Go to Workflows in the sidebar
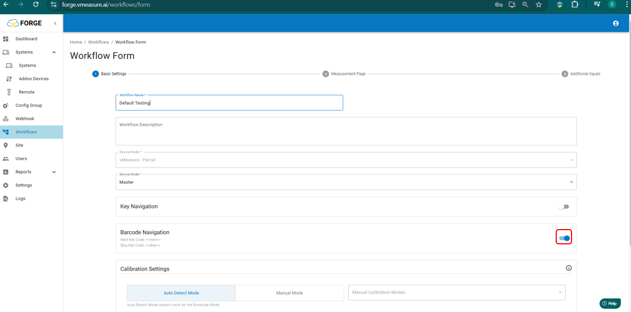Image resolution: width=631 pixels, height=312 pixels. (x=32, y=132)
